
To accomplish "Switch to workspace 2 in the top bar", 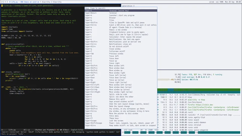I will click(x=5, y=2).
